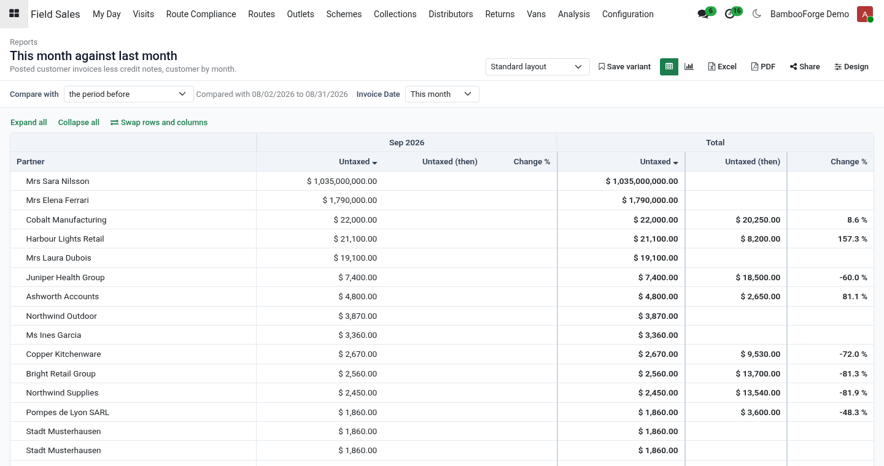Screen dimensions: 884x466
Task: Select the Mrs Sara Nilsson row
Action: point(442,181)
